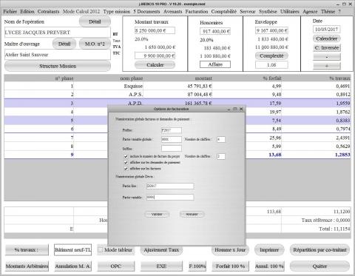Click the C. Inversée button

[327, 48]
